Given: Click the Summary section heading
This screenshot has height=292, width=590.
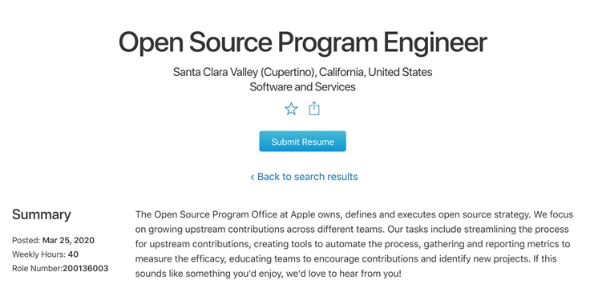Looking at the screenshot, I should tap(42, 214).
